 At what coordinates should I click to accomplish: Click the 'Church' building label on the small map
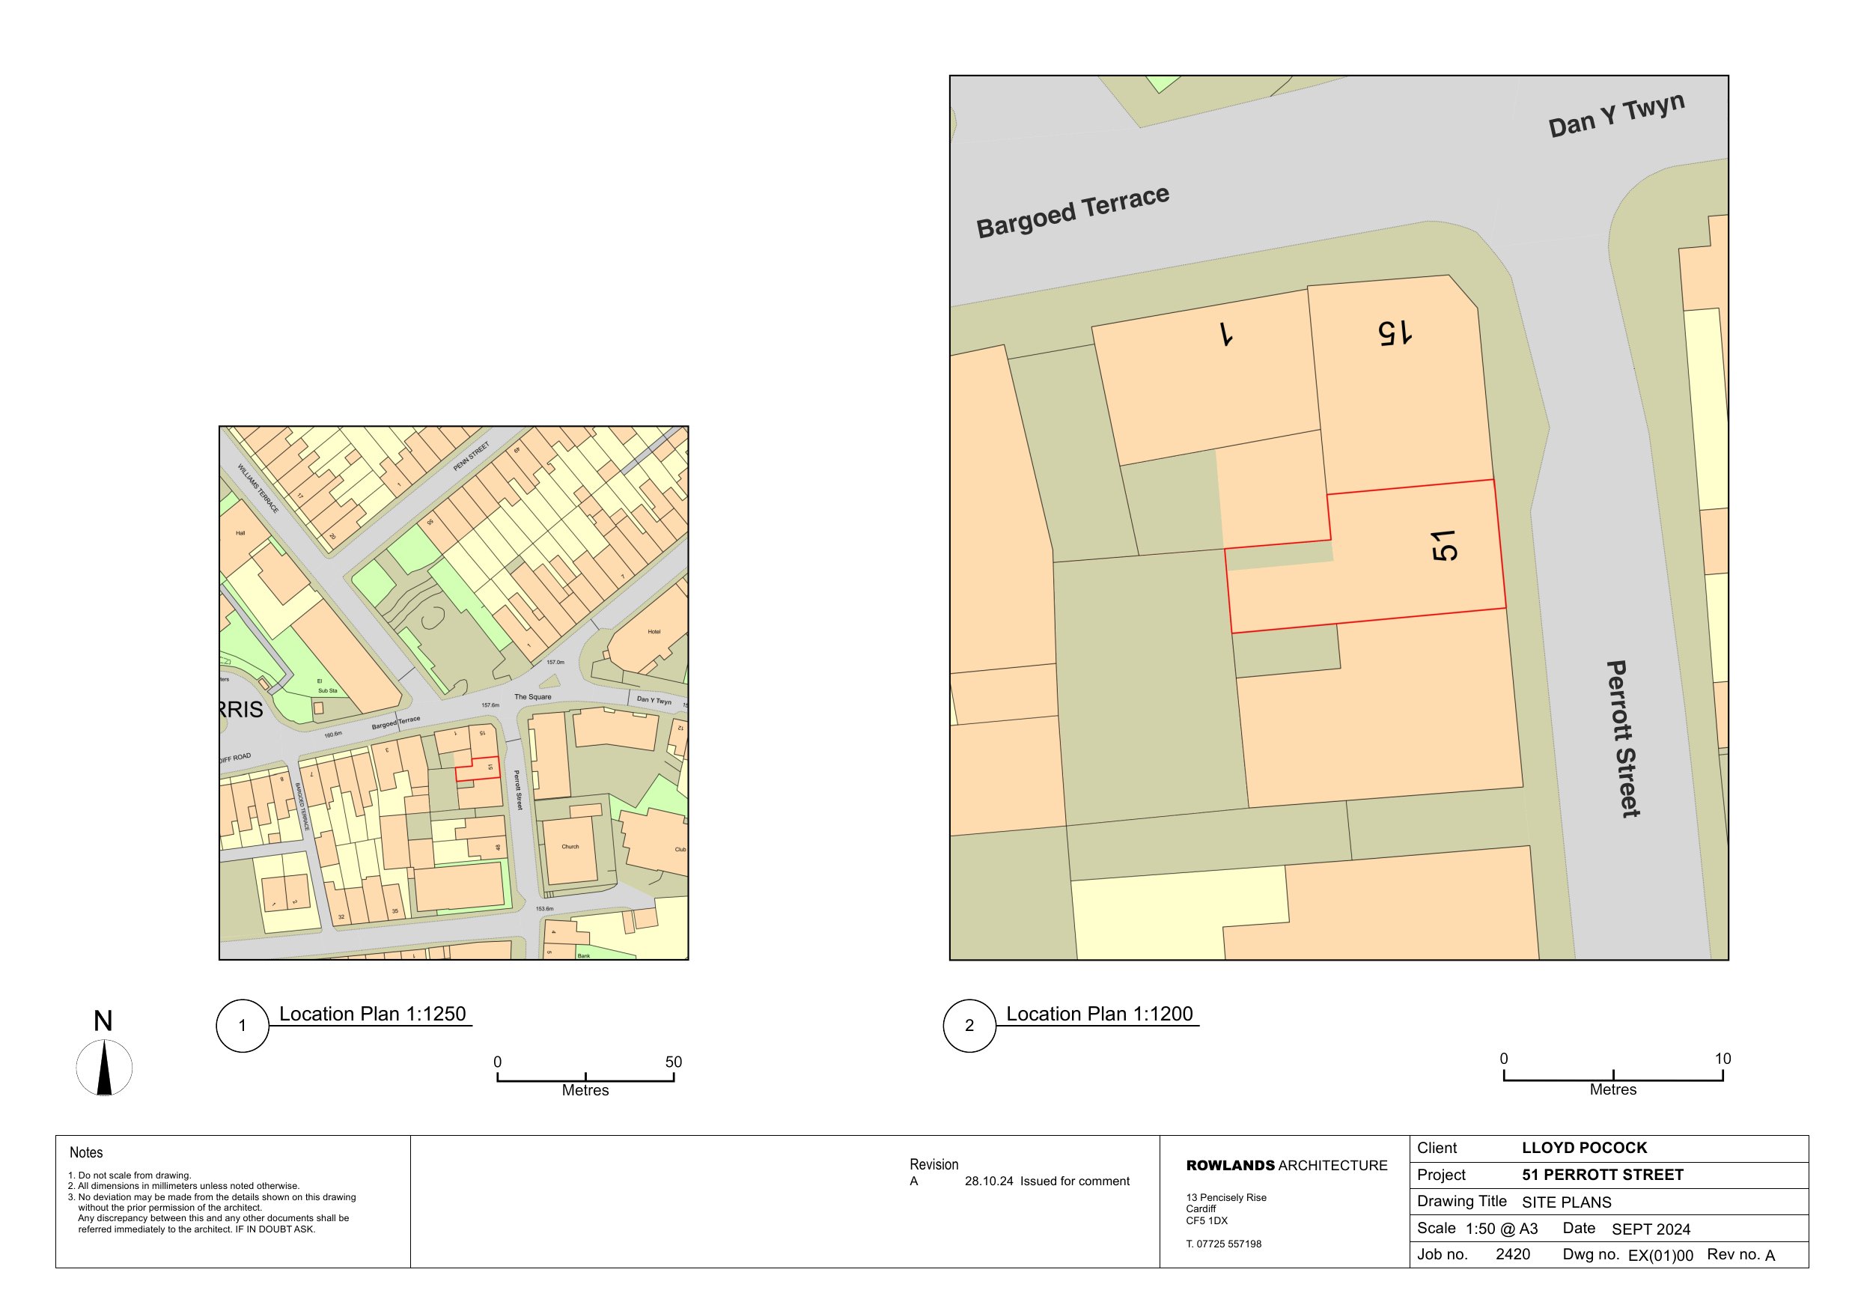(x=570, y=847)
